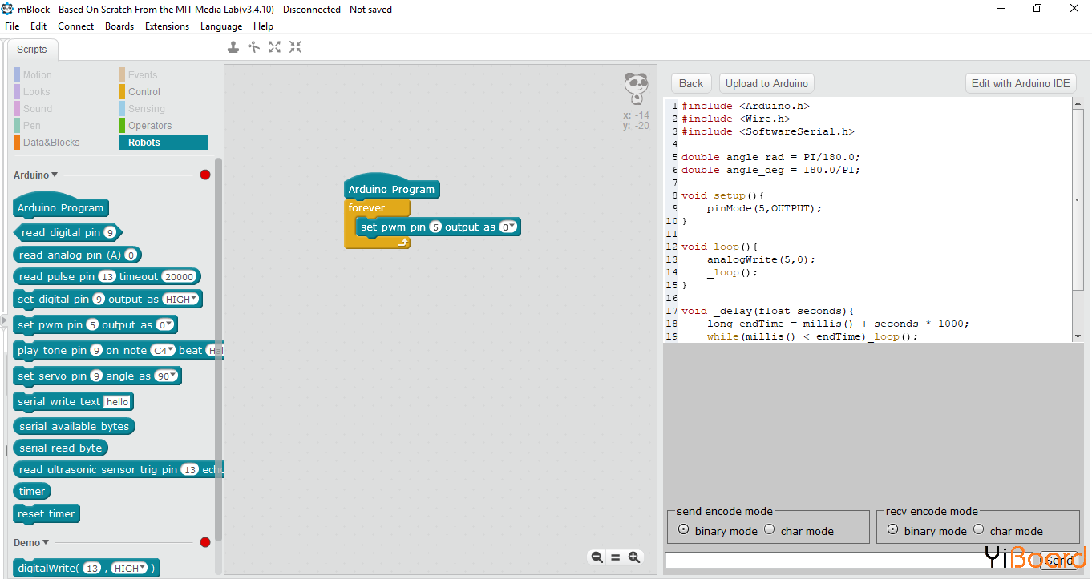
Task: Select send encode char mode radio
Action: point(770,529)
